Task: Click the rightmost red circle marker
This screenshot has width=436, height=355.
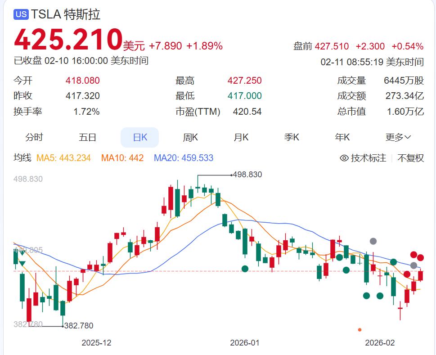Action: pos(421,258)
